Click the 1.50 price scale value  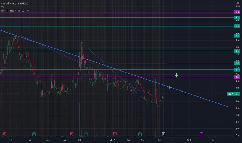[x=238, y=122]
